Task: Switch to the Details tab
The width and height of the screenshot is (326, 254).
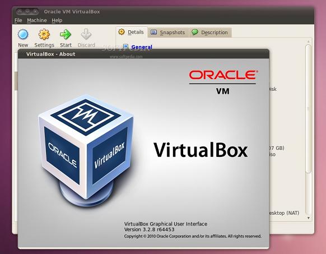Action: (132, 32)
